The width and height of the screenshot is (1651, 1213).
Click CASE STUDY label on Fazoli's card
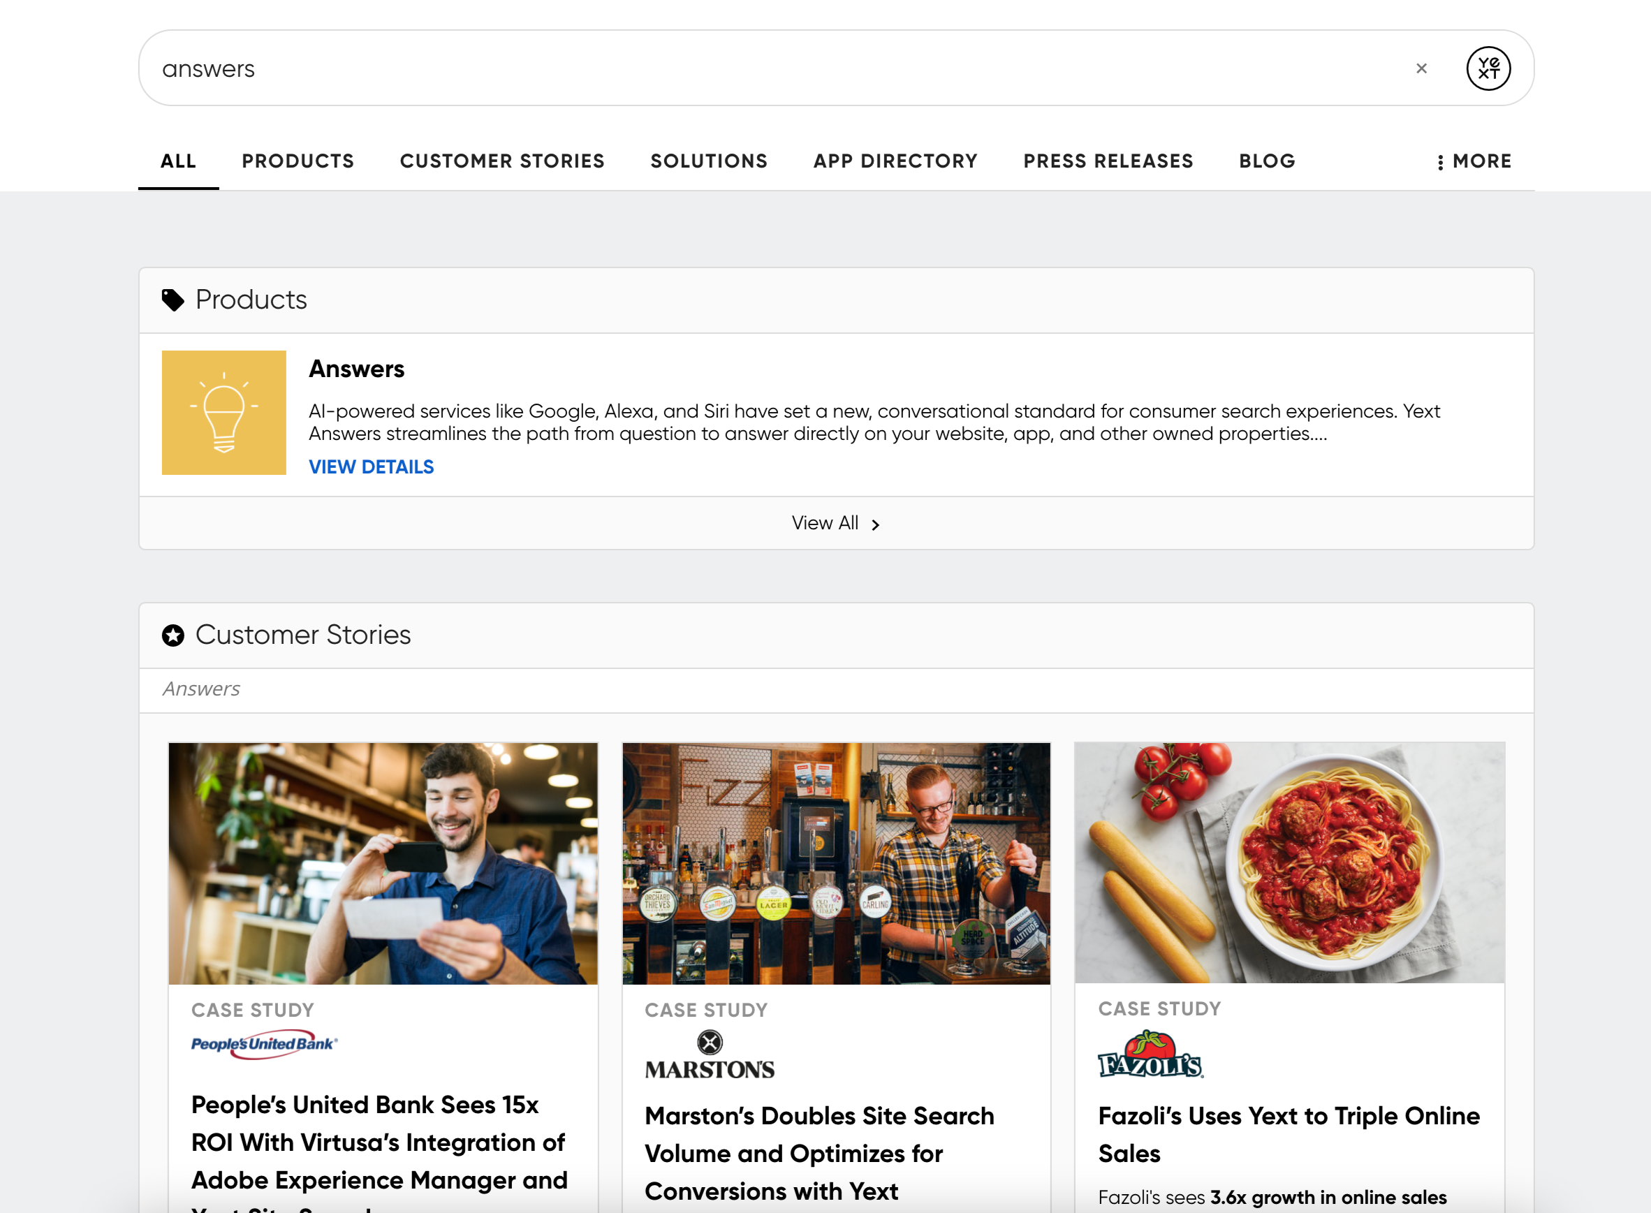1159,1009
